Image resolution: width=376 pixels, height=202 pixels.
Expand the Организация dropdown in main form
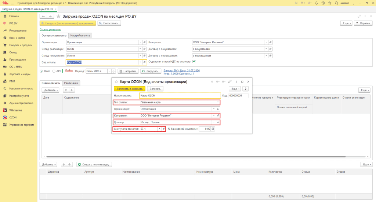[x=140, y=43]
